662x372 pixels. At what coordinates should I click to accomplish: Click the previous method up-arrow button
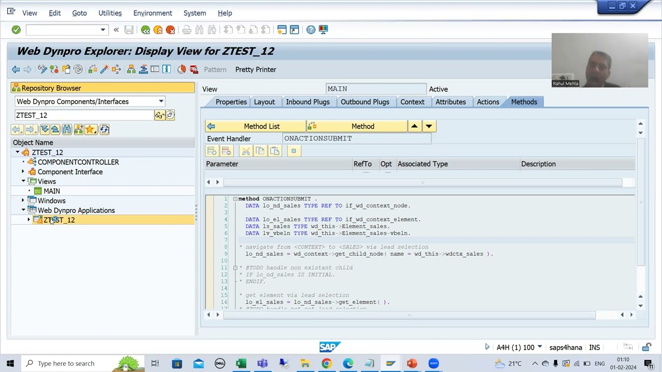coord(414,126)
